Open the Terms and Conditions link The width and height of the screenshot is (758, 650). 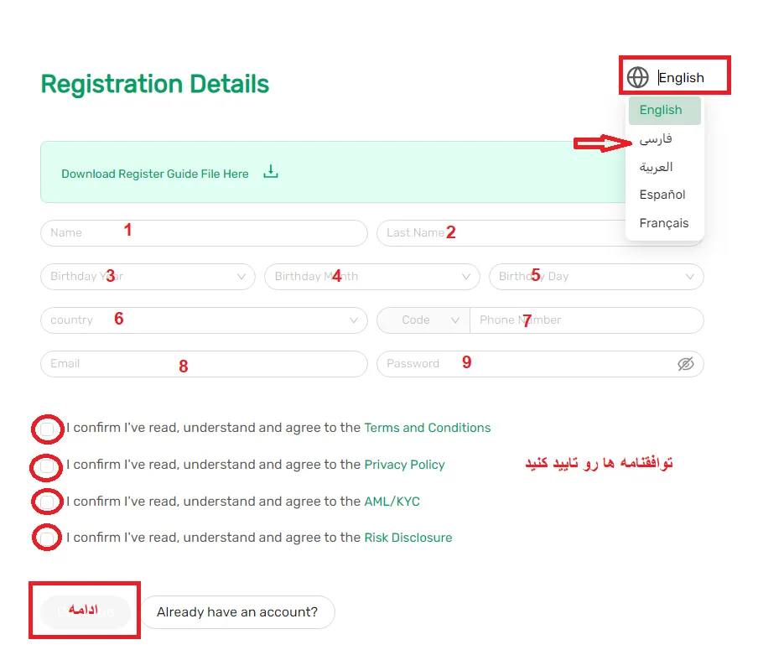pyautogui.click(x=427, y=428)
